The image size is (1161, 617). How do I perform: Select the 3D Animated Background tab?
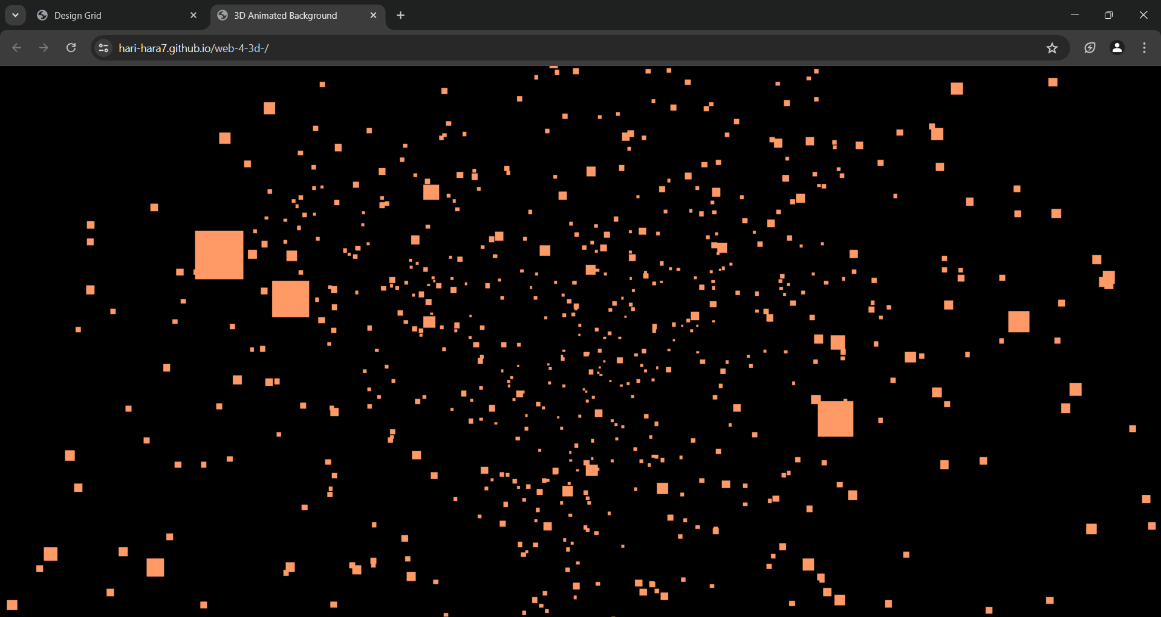pos(298,15)
